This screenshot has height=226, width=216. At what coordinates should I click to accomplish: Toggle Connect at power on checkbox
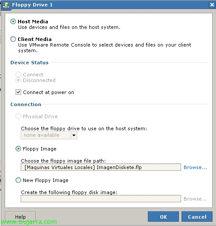18,92
